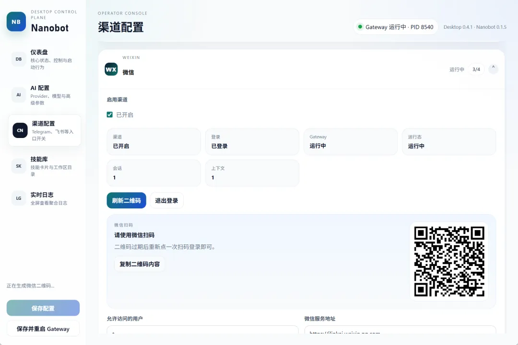Click the WeChat QR code image
518x345 pixels.
[449, 262]
